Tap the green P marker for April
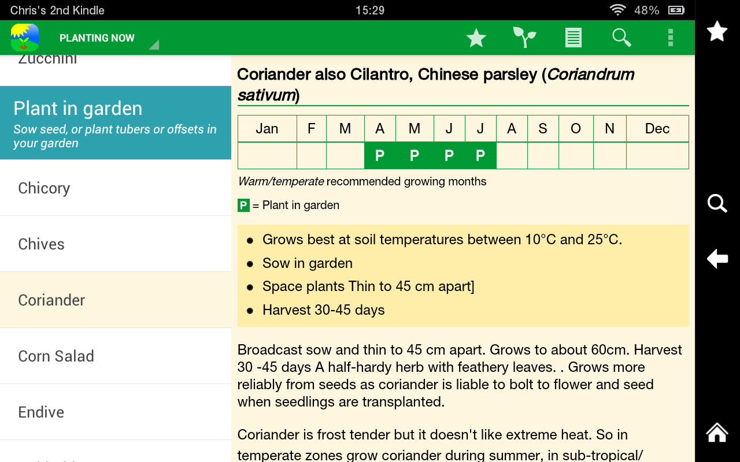Viewport: 740px width, 462px height. pyautogui.click(x=380, y=155)
